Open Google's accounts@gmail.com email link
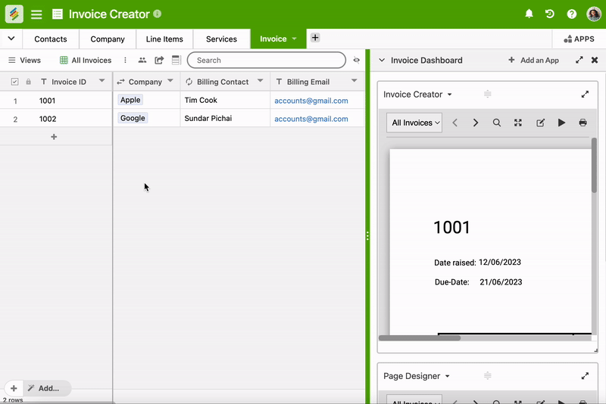This screenshot has width=606, height=404. [x=311, y=119]
